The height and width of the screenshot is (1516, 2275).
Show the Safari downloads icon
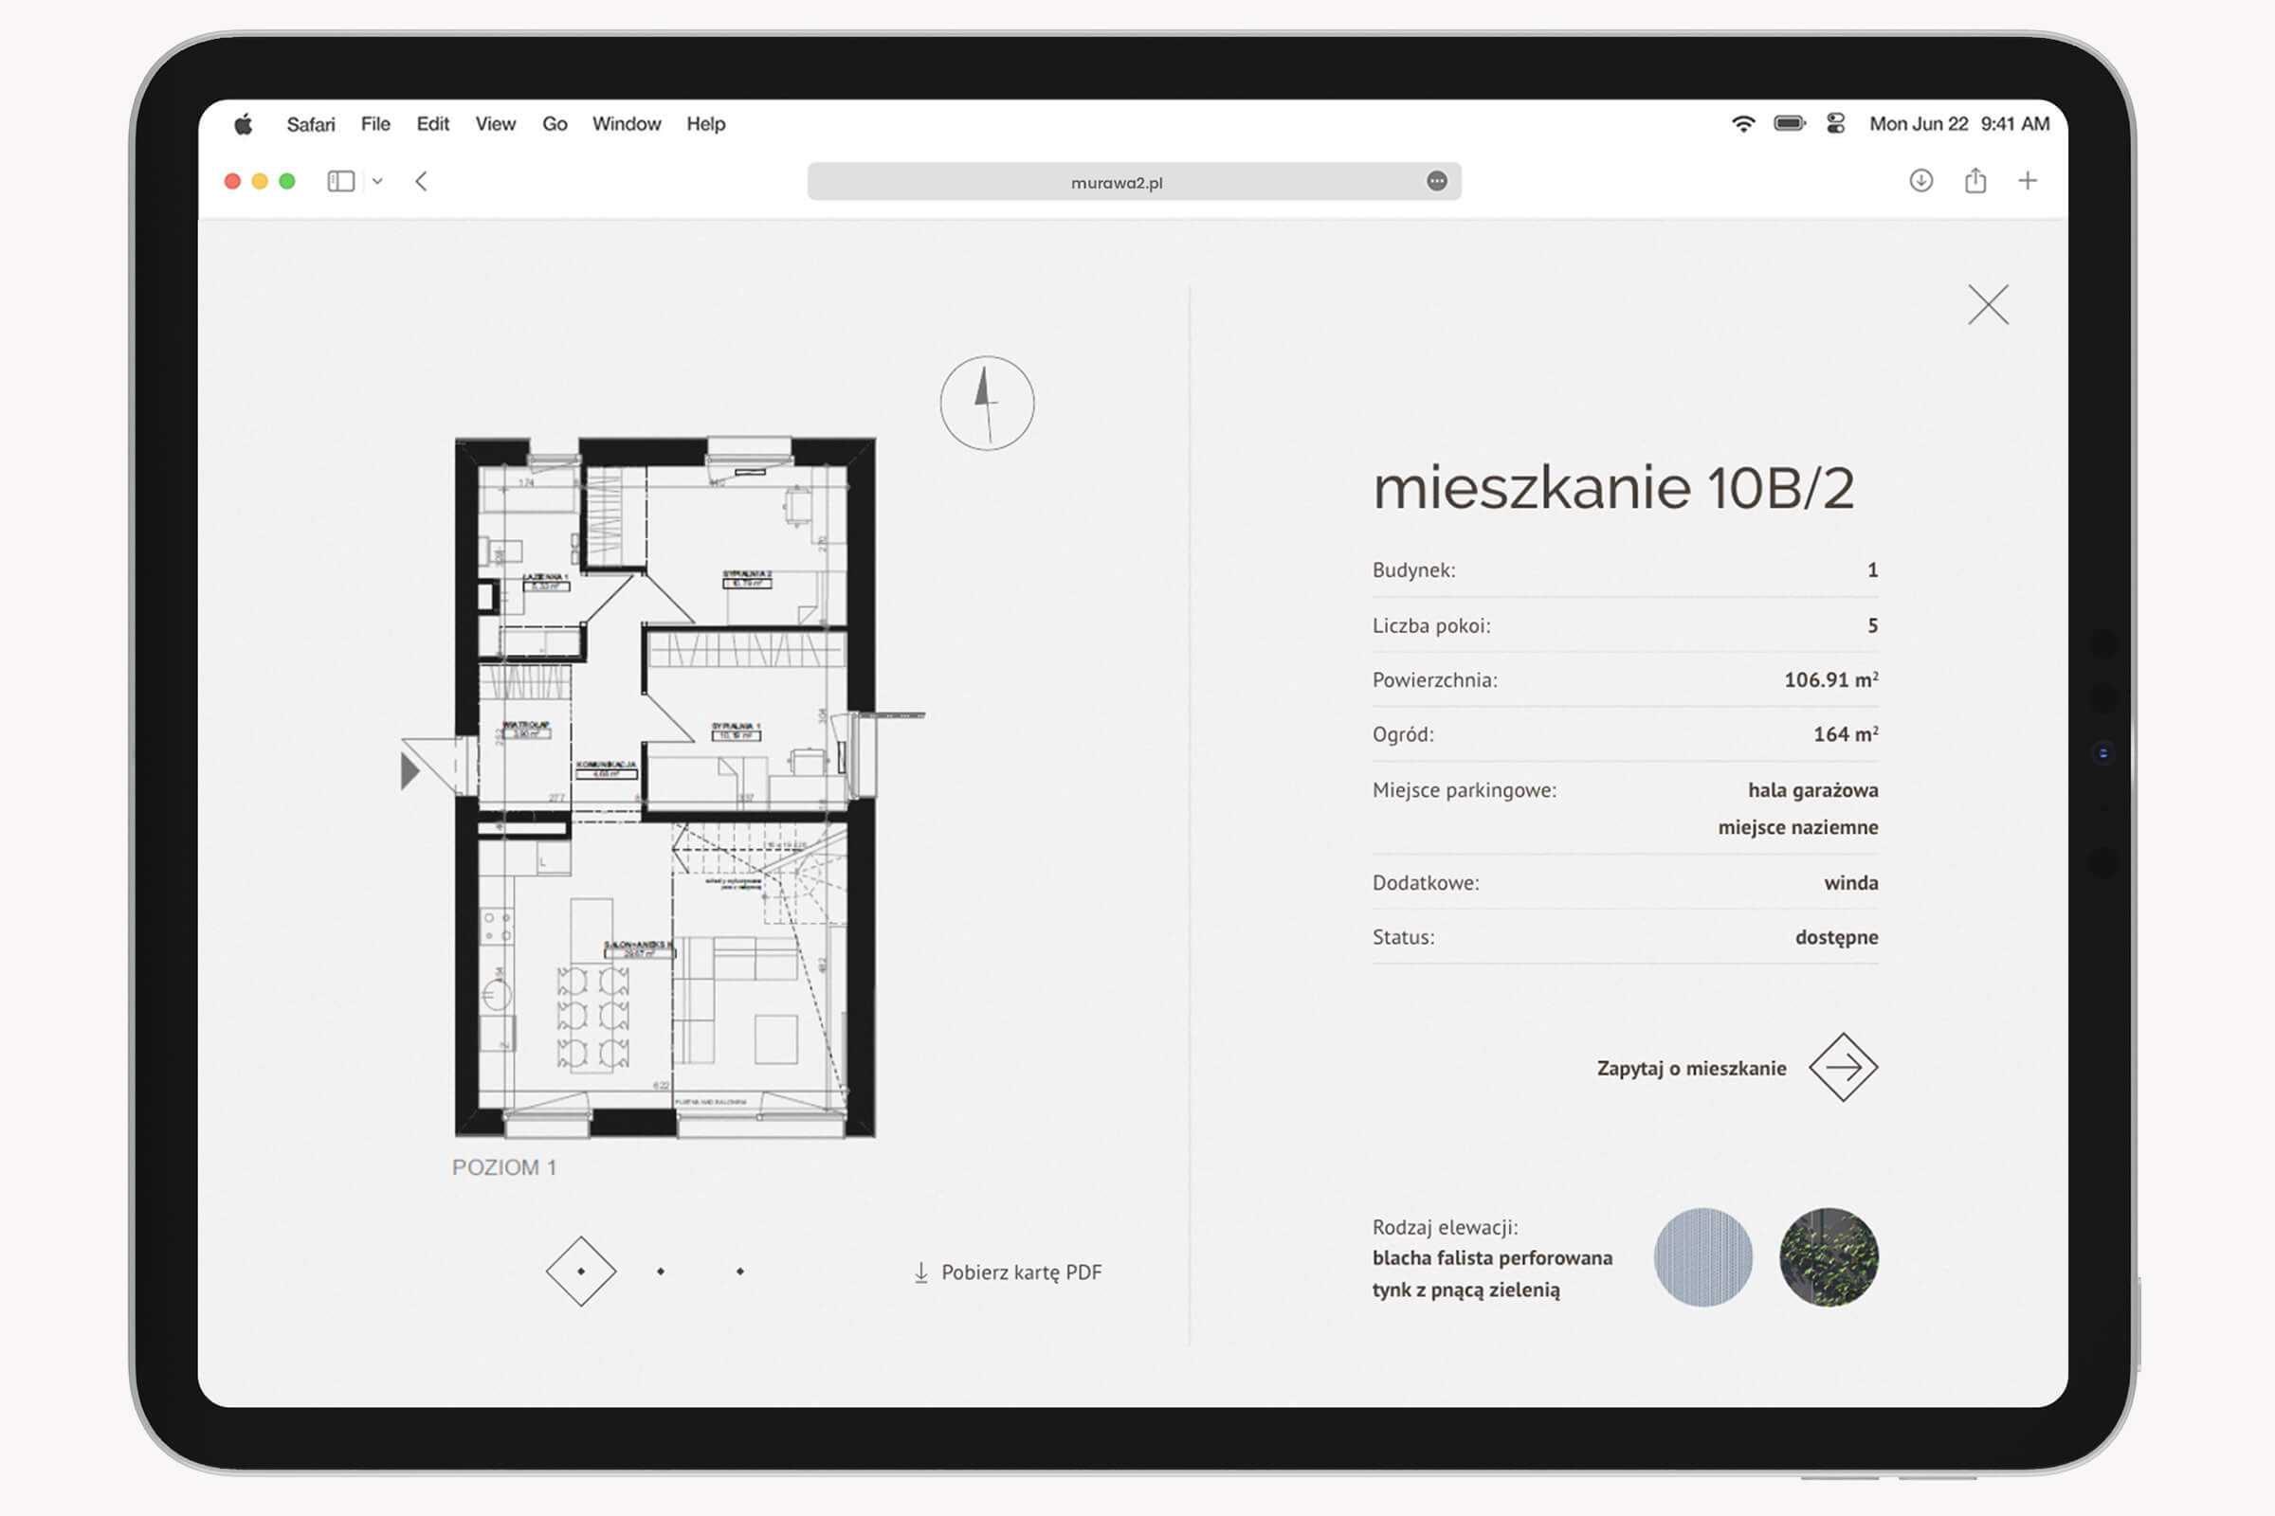pyautogui.click(x=1921, y=181)
